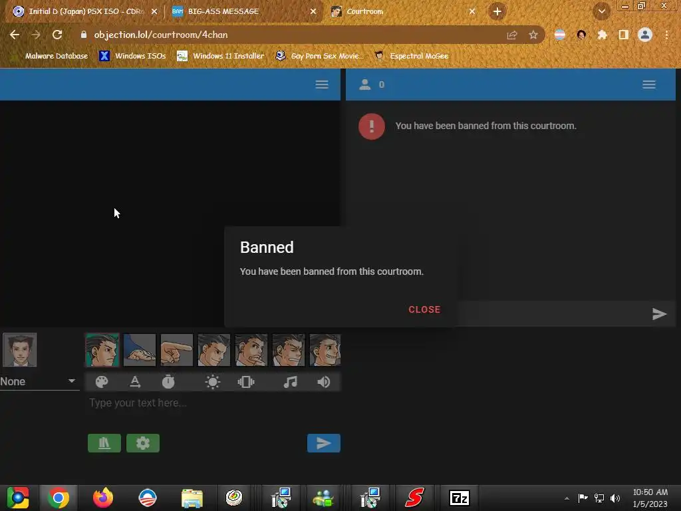Open the music note selector
681x511 pixels.
point(290,382)
